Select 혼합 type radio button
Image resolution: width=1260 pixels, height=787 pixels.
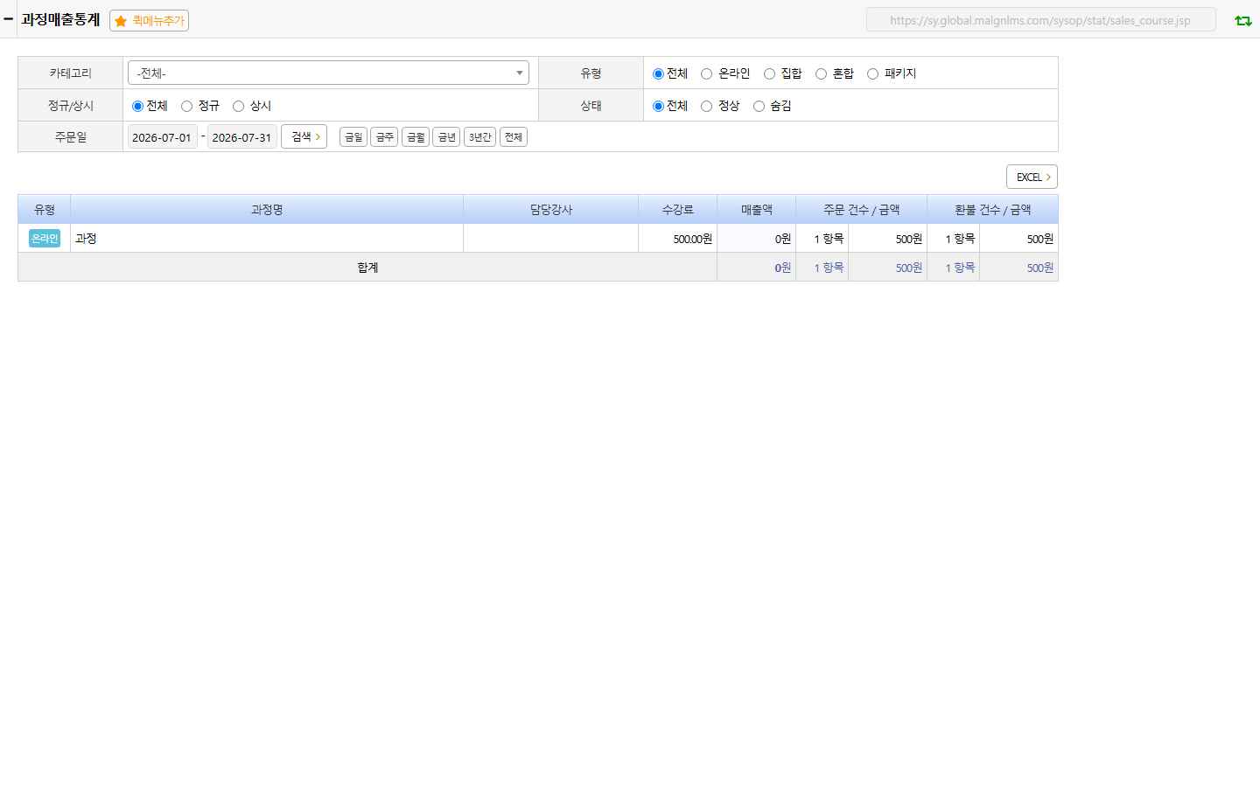821,73
